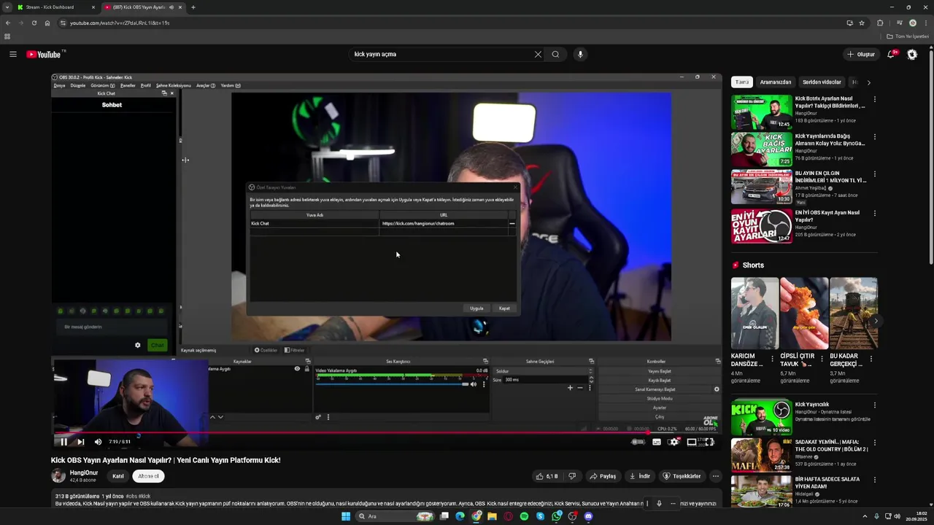The image size is (934, 525).
Task: Reload the page in Chrome
Action: (x=34, y=23)
